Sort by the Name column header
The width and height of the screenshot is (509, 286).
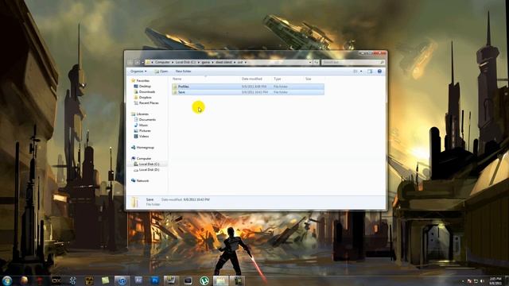(177, 79)
